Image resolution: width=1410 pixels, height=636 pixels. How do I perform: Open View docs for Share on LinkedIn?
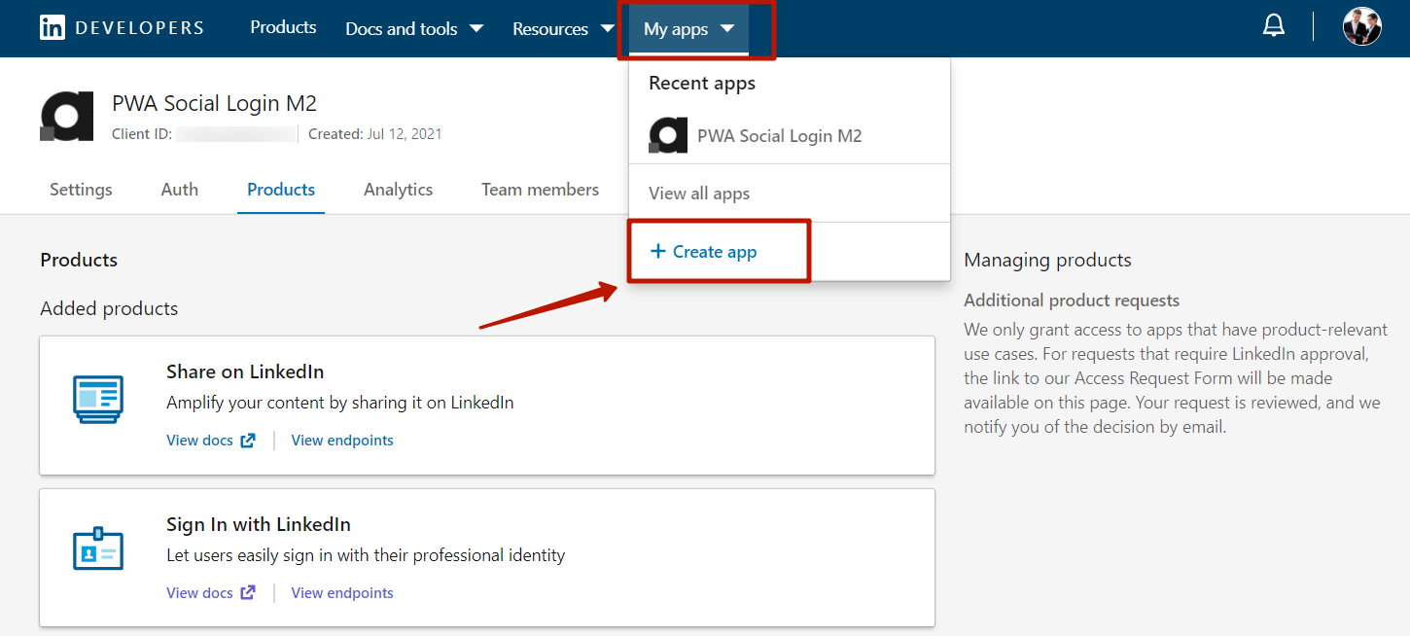(199, 441)
